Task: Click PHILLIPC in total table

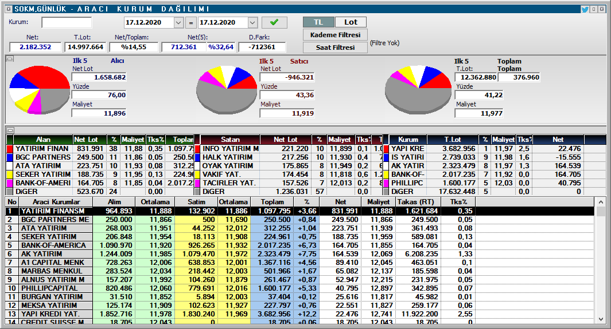Action: (x=407, y=183)
